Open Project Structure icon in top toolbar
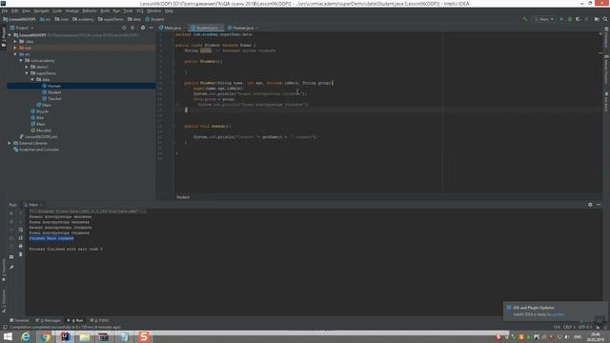 tap(597, 19)
